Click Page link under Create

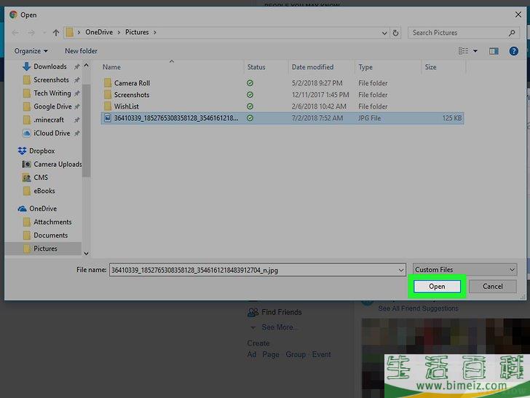click(271, 354)
